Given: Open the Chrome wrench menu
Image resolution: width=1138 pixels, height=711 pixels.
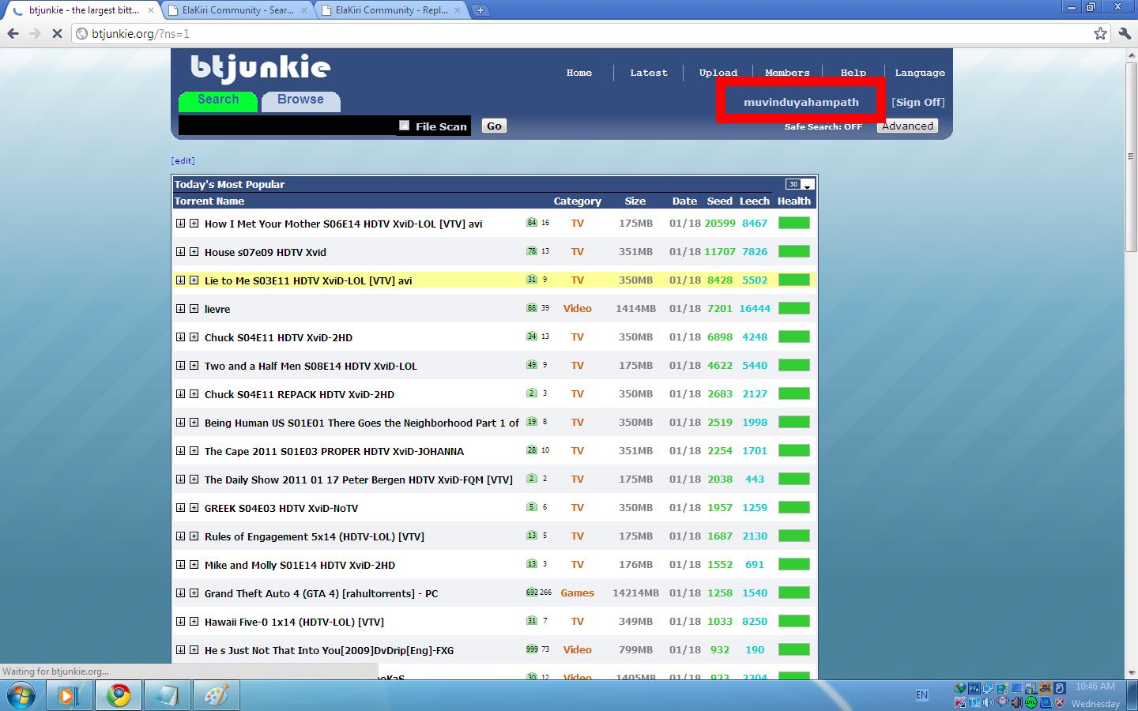Looking at the screenshot, I should coord(1124,33).
